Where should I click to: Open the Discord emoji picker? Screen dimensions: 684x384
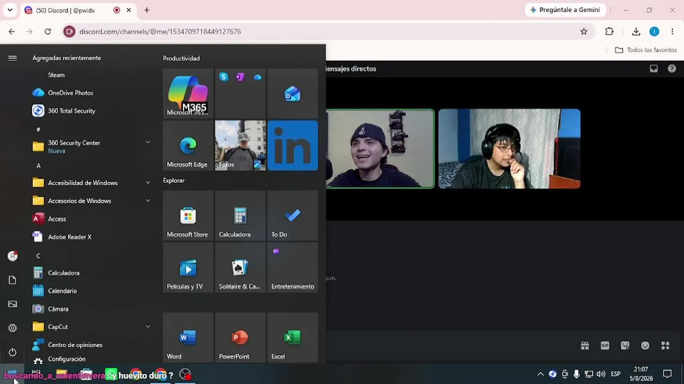pyautogui.click(x=645, y=346)
